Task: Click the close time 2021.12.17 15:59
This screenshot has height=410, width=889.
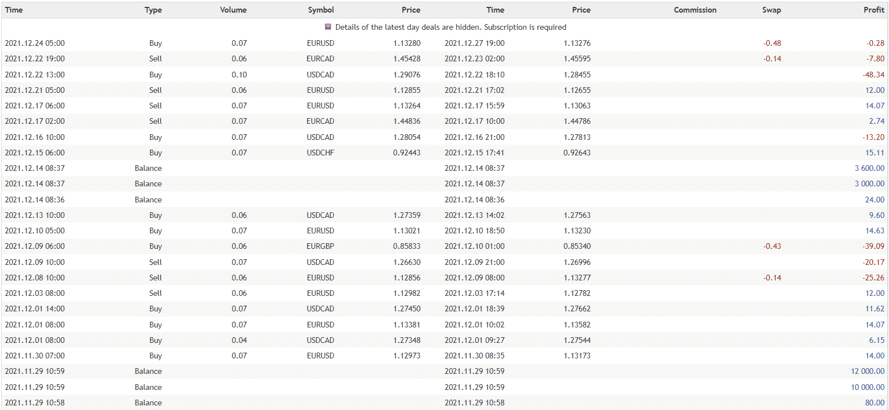Action: [475, 106]
